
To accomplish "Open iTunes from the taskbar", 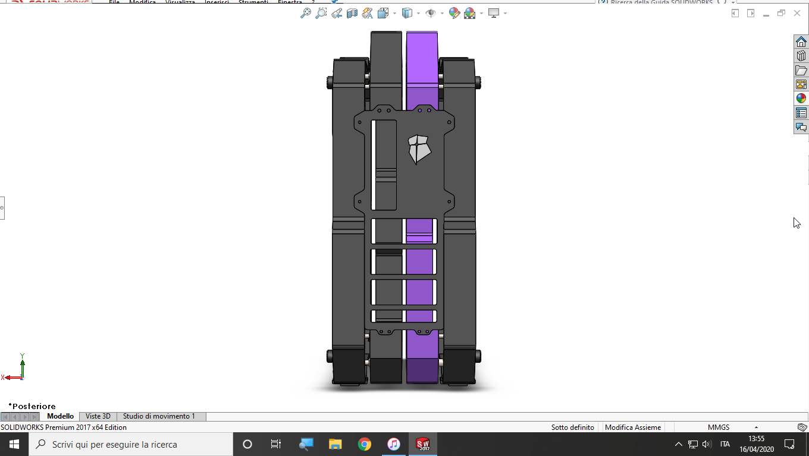I will pyautogui.click(x=394, y=444).
